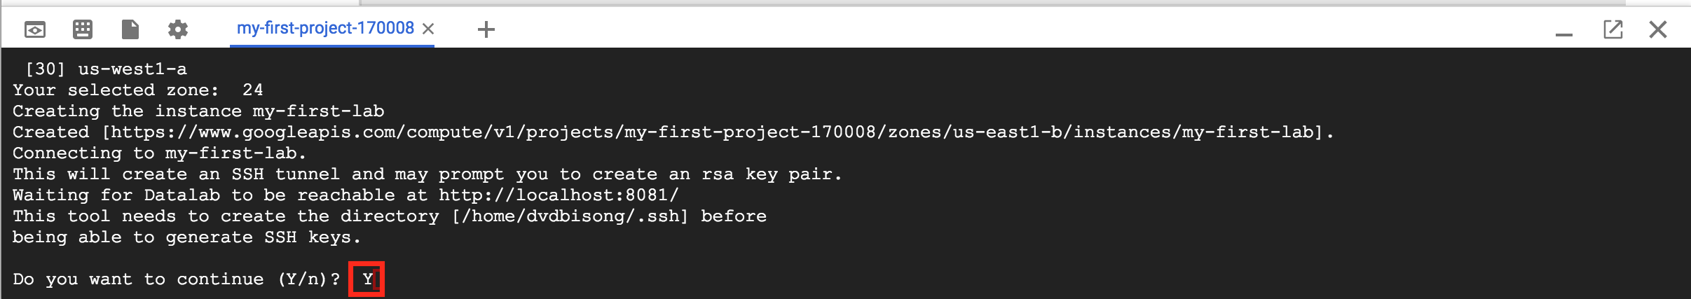Click the "Creating the instance my-first-lab" line

coord(198,111)
